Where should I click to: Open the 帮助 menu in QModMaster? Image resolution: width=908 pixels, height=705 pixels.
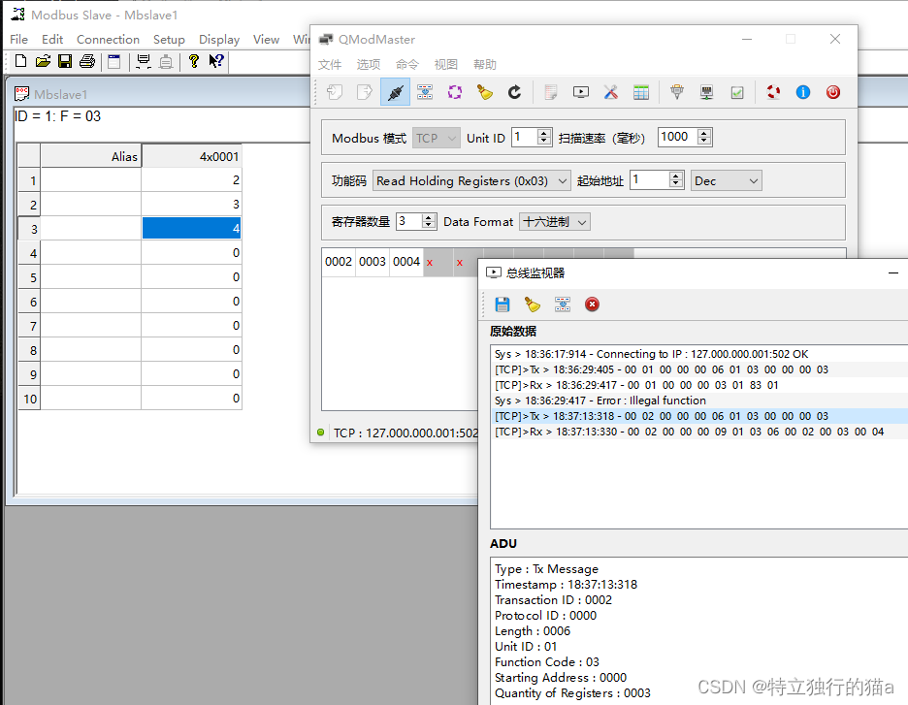[485, 64]
